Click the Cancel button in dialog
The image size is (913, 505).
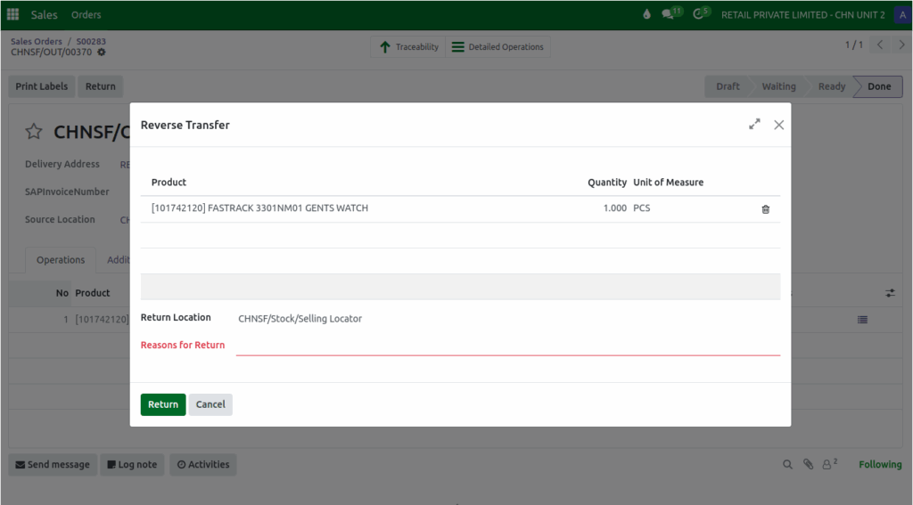[210, 404]
